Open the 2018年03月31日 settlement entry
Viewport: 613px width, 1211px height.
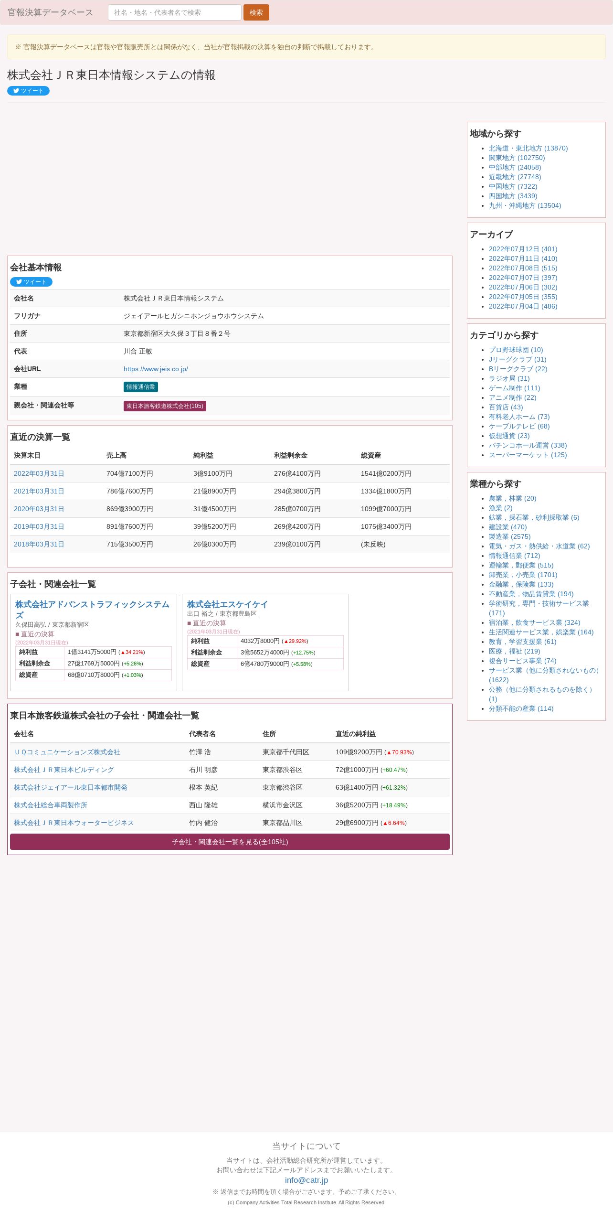point(39,544)
